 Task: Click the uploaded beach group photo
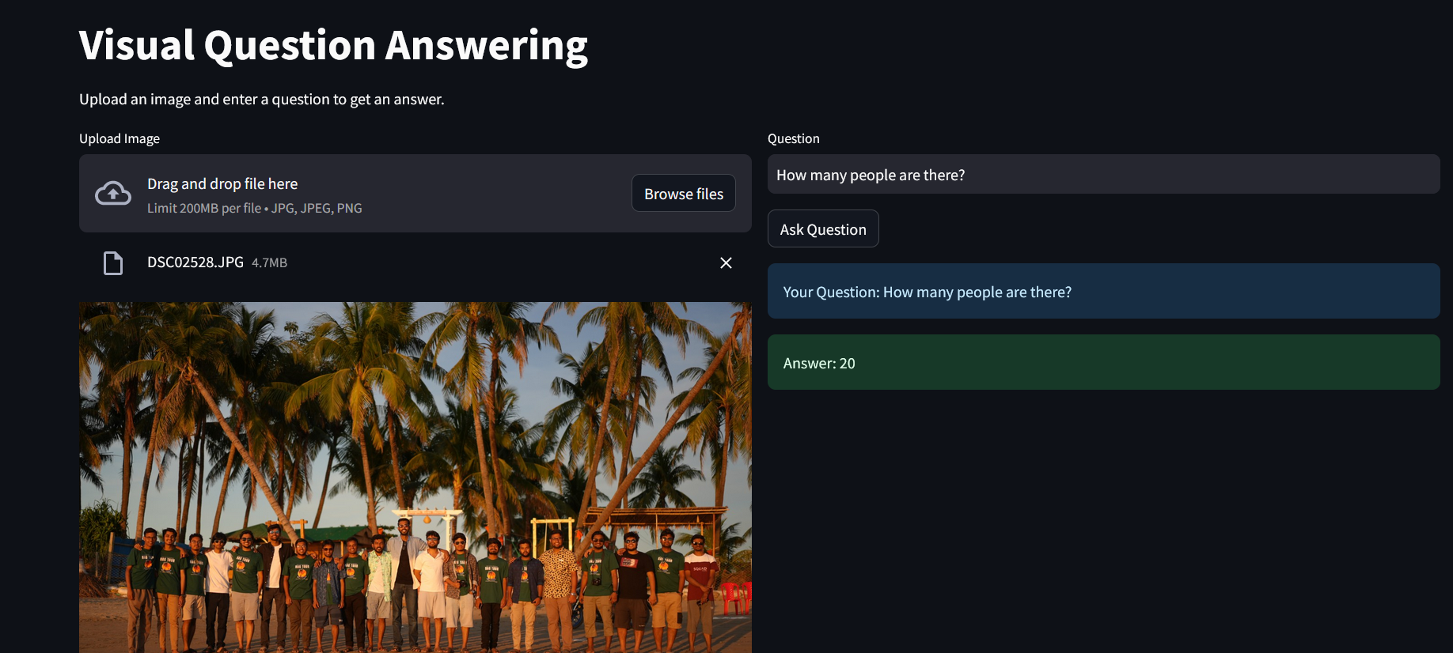click(415, 477)
